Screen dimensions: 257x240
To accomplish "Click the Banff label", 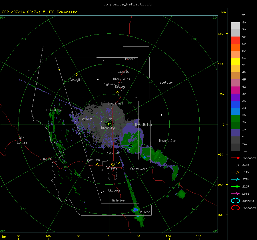I will [47, 159].
